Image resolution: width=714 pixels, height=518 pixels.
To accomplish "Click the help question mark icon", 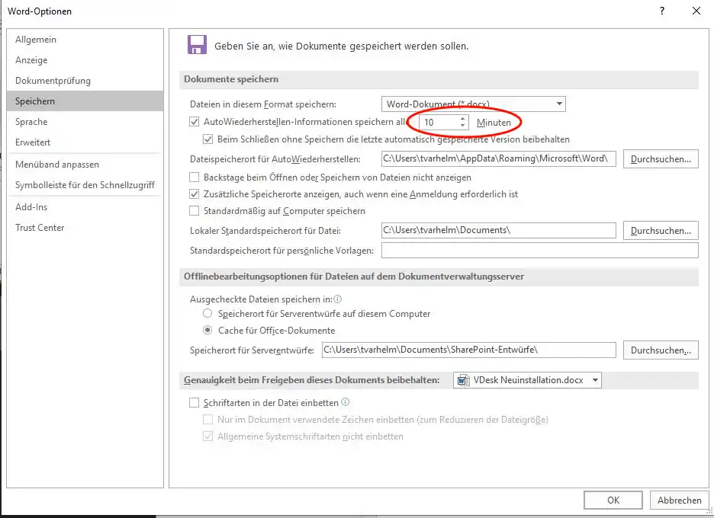I will (x=662, y=11).
